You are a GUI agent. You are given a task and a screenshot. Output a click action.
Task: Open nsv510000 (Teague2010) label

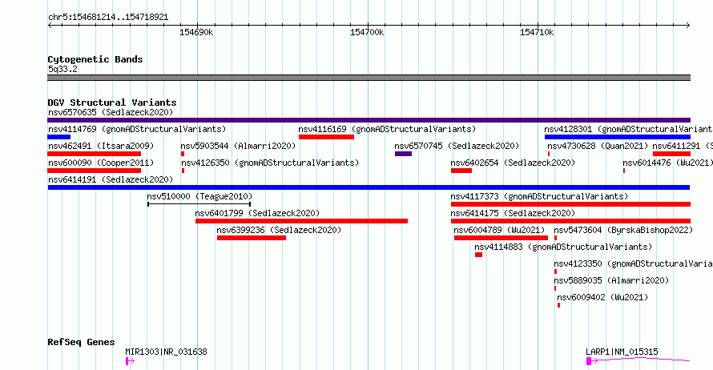[199, 196]
